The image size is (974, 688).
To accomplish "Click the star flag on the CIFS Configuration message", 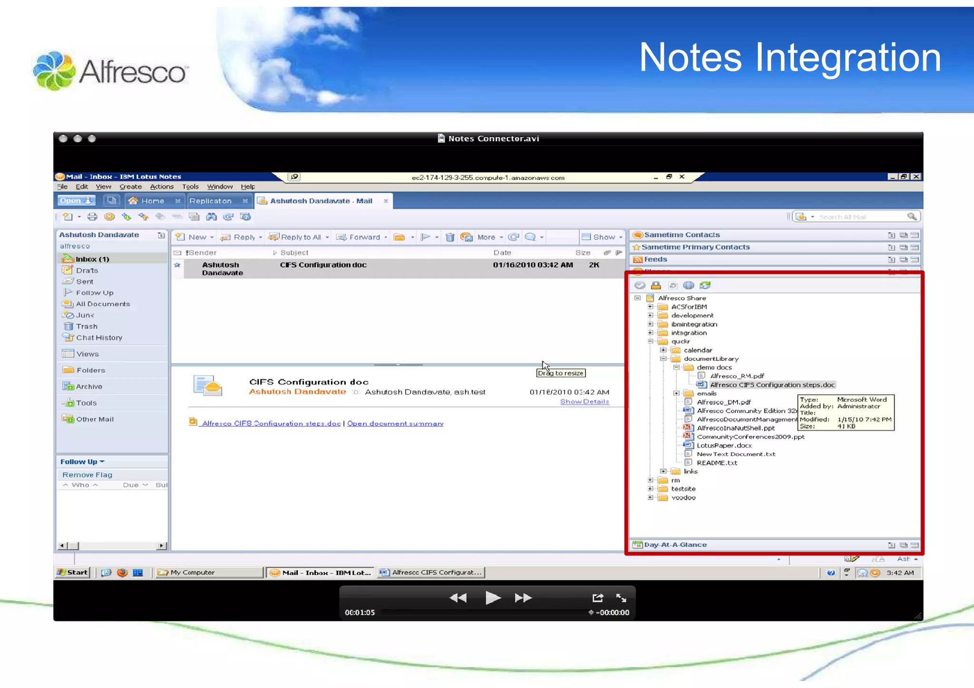I will click(177, 265).
